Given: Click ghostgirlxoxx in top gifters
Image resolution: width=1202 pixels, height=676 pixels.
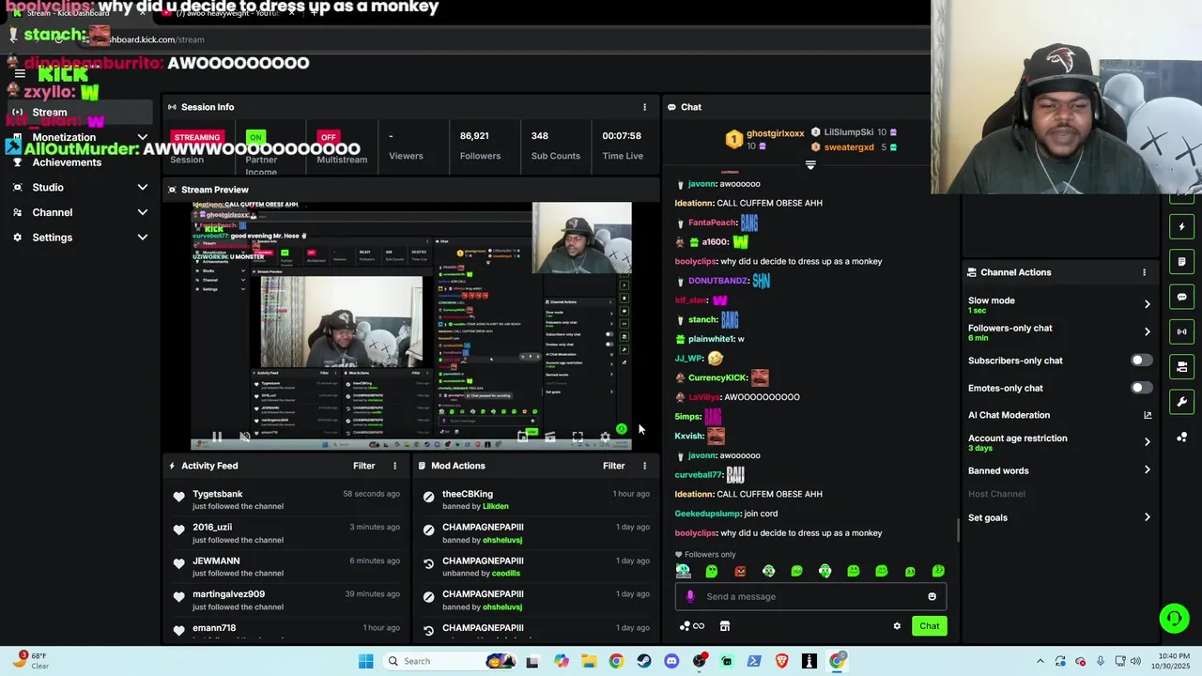Looking at the screenshot, I should pyautogui.click(x=776, y=133).
